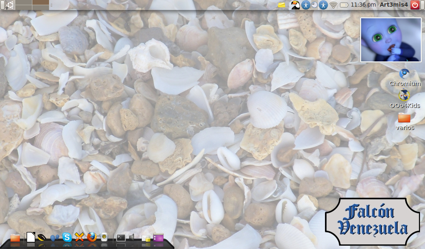Launch Skype from the dock
The height and width of the screenshot is (249, 425).
67,237
